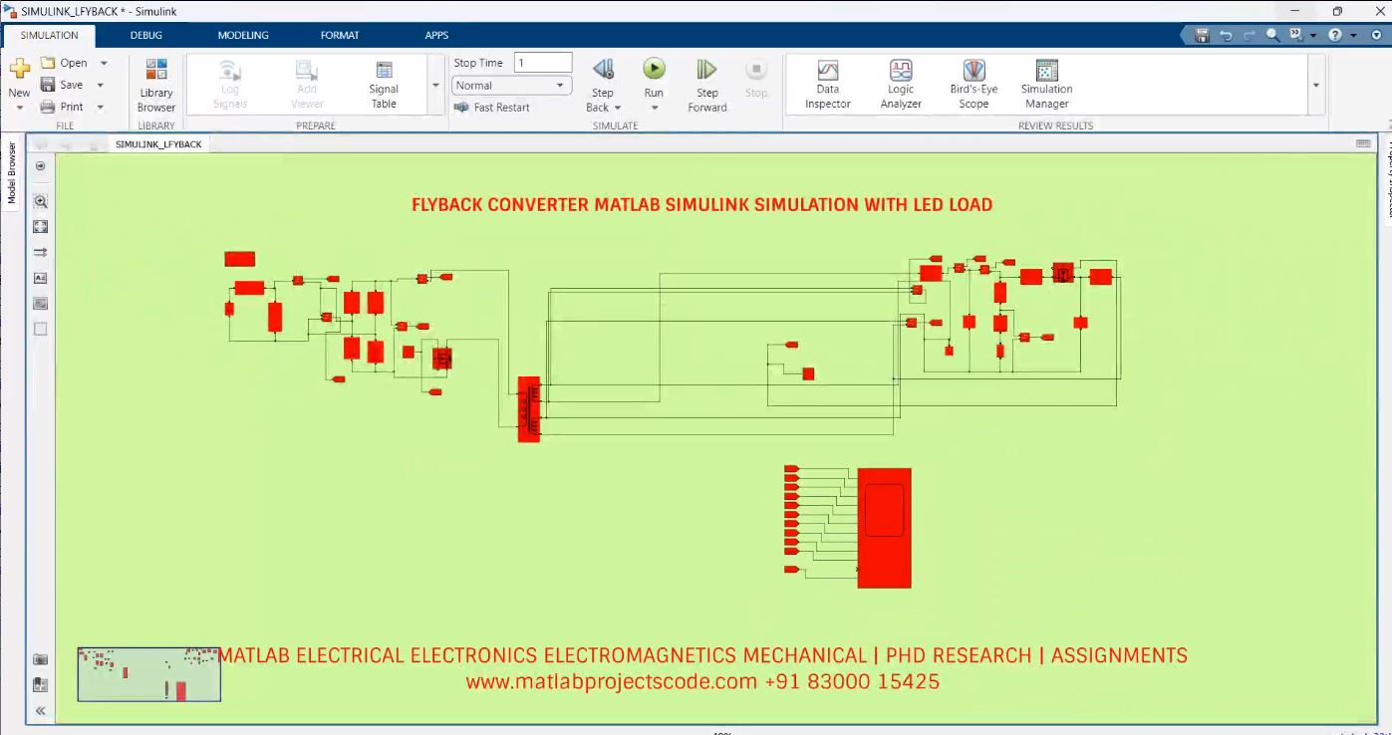Activate the Bird's-Eye Scope
The width and height of the screenshot is (1392, 735).
coord(973,84)
